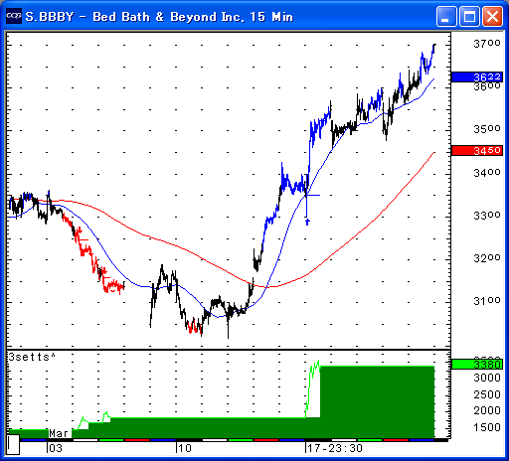Maximize the chart window

469,16
